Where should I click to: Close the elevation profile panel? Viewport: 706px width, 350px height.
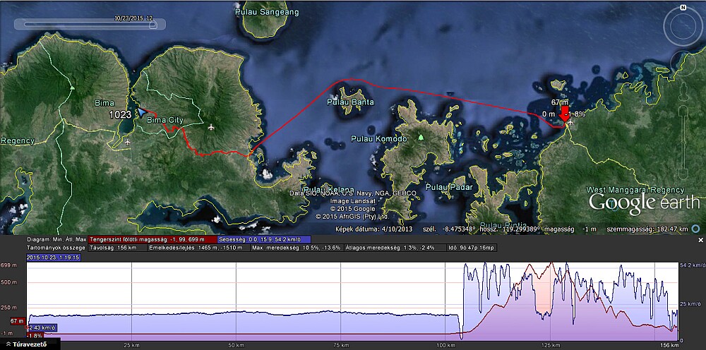click(x=701, y=240)
